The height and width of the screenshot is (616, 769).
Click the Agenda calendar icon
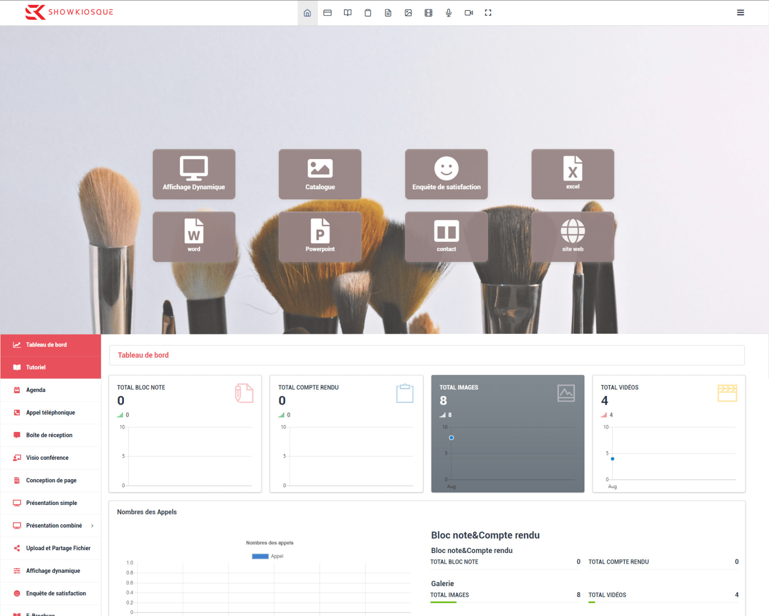click(x=17, y=390)
